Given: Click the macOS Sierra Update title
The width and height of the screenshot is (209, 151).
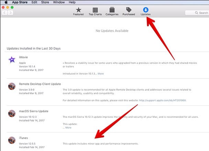Looking at the screenshot, I should [x=34, y=111].
